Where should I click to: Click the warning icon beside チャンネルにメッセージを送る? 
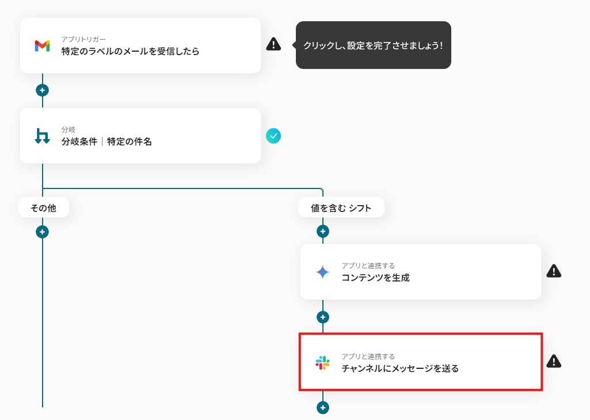pyautogui.click(x=554, y=361)
